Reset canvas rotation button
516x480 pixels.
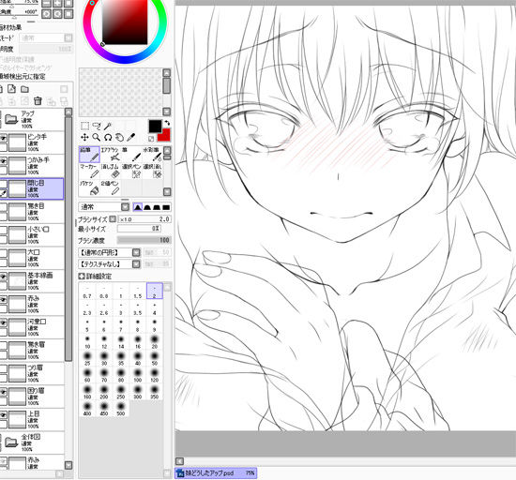pyautogui.click(x=68, y=14)
